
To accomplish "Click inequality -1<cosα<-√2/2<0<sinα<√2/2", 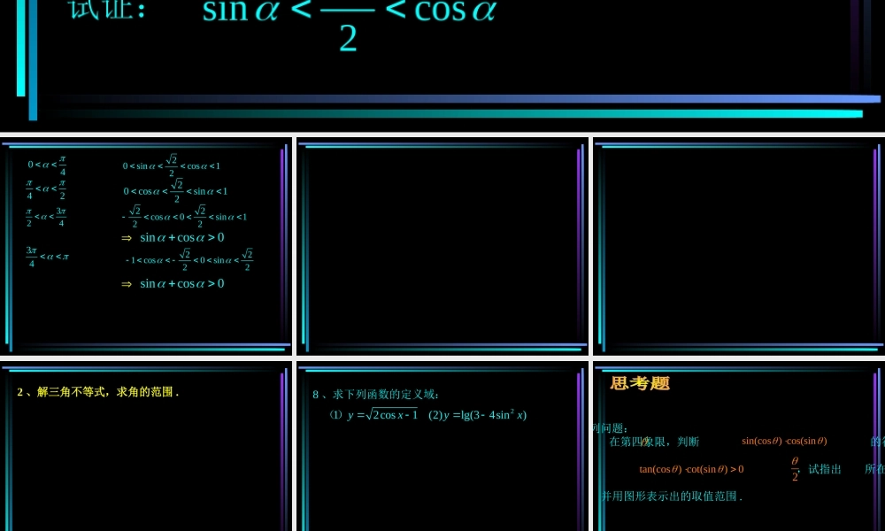I will pos(189,259).
